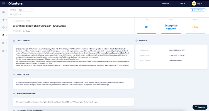Select the LOW severity card
Viewport: 209px width, 111px height.
point(195,26)
